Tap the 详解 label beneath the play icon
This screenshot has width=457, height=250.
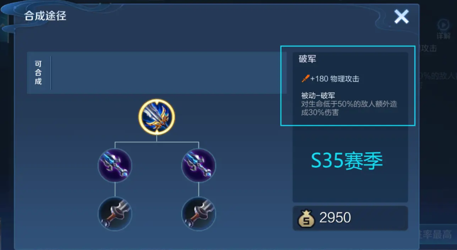(443, 36)
